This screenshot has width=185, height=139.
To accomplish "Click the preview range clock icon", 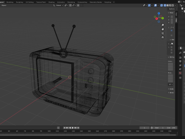I will pos(152,128).
